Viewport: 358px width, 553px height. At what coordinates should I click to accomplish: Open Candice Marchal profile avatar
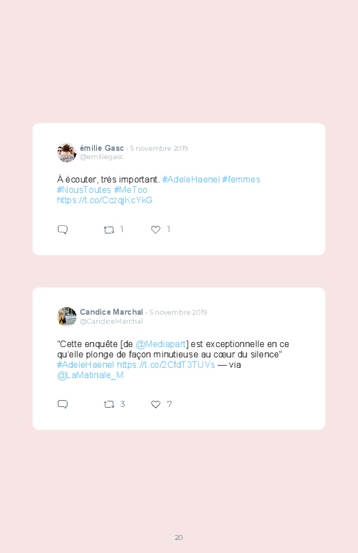[67, 316]
